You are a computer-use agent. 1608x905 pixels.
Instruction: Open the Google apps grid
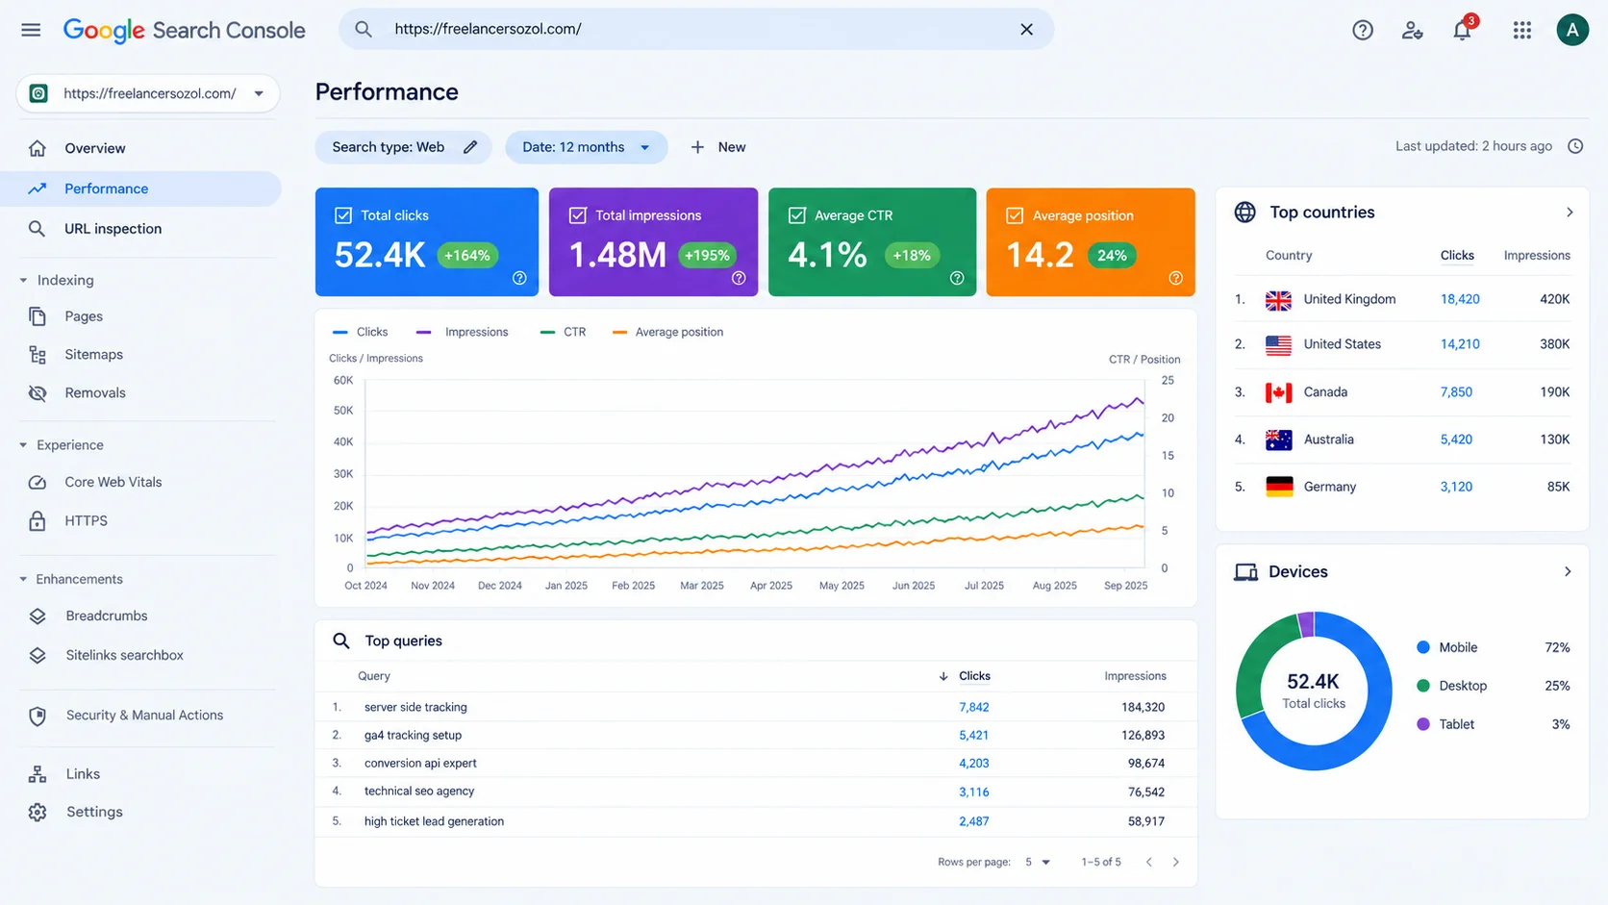1521,30
